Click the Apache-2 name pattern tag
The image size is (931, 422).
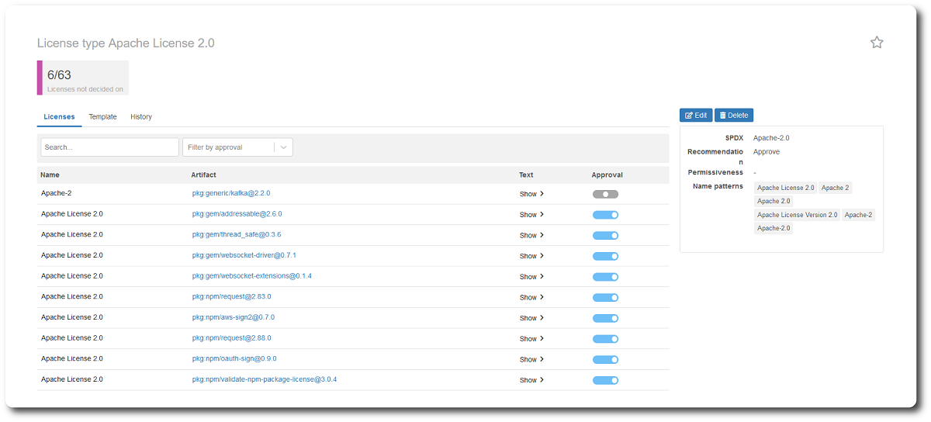(858, 215)
